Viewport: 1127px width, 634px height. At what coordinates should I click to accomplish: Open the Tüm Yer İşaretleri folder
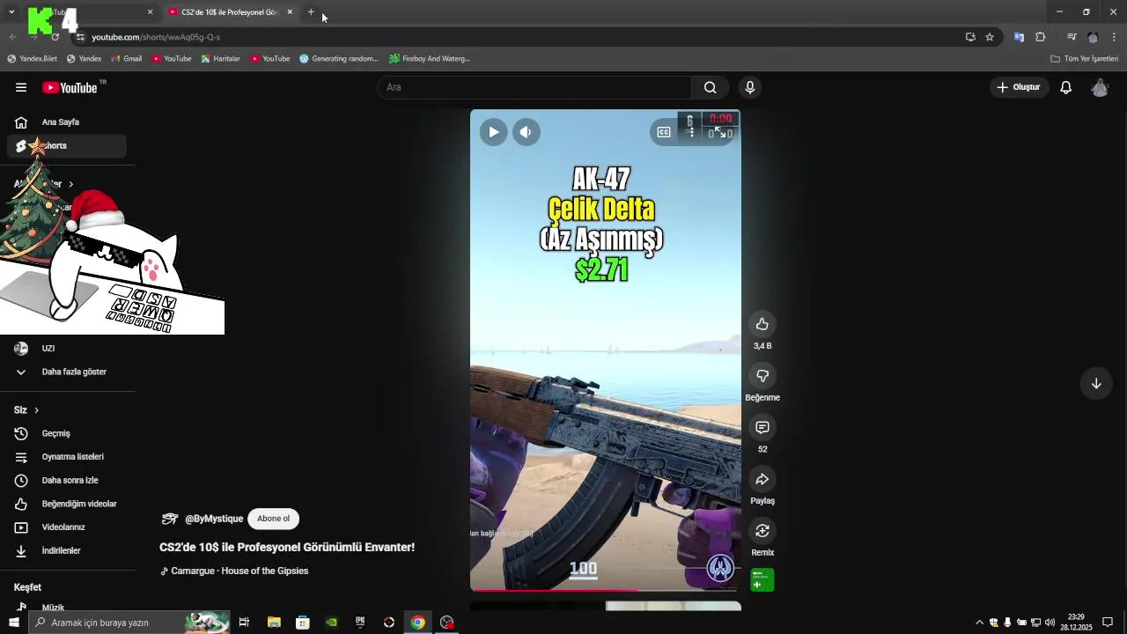tap(1085, 59)
